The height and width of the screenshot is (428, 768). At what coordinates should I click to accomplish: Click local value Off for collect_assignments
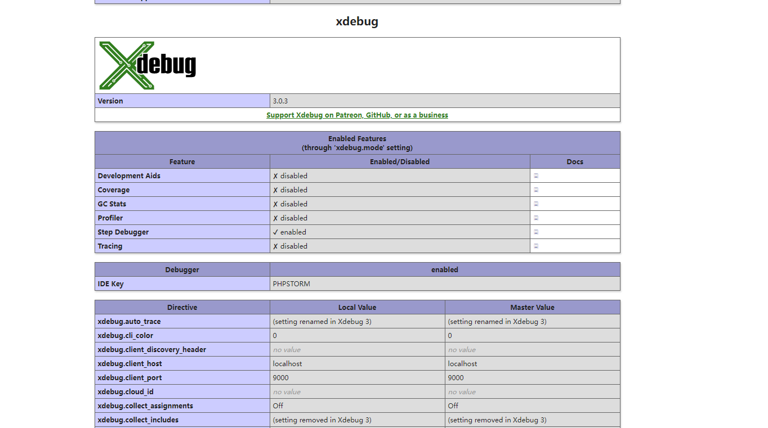pos(278,406)
